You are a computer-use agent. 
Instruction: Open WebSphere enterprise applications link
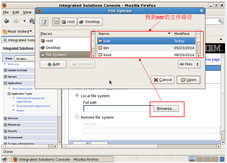[x=30, y=100]
